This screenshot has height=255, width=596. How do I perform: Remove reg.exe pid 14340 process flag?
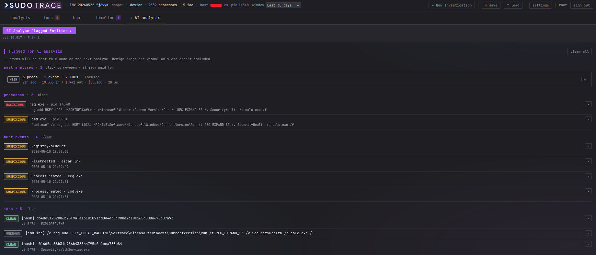point(588,104)
